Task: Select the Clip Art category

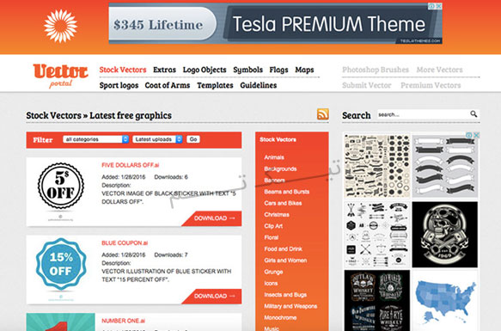Action: point(273,226)
